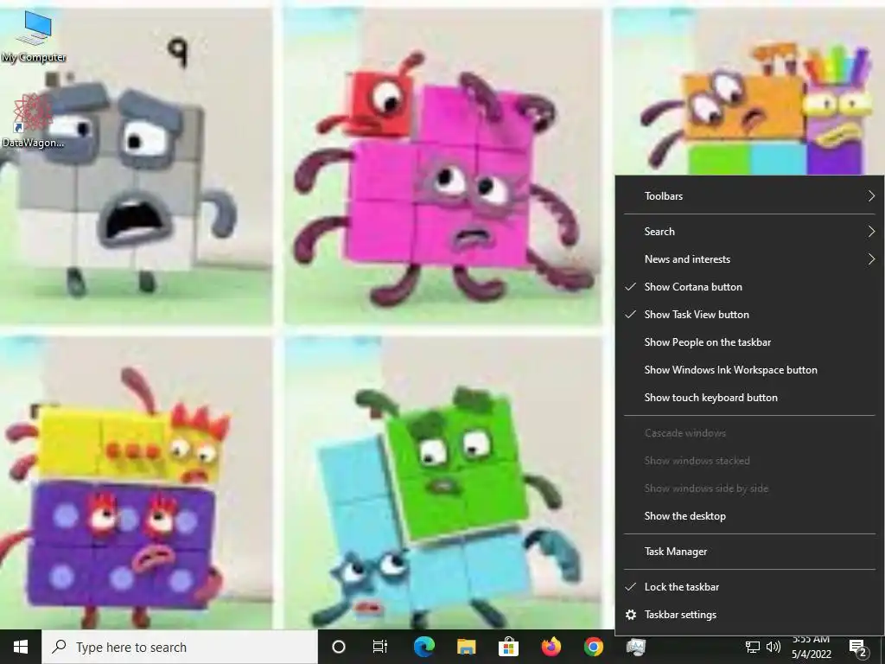The image size is (885, 664).
Task: Enable Show Windows Ink Workspace button
Action: tap(749, 370)
